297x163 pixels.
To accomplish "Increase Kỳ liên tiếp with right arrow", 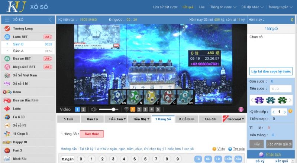I will (285, 112).
